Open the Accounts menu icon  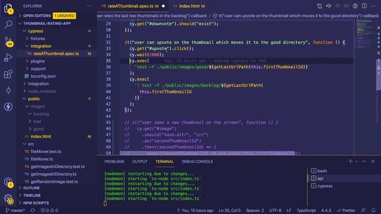click(x=8, y=182)
